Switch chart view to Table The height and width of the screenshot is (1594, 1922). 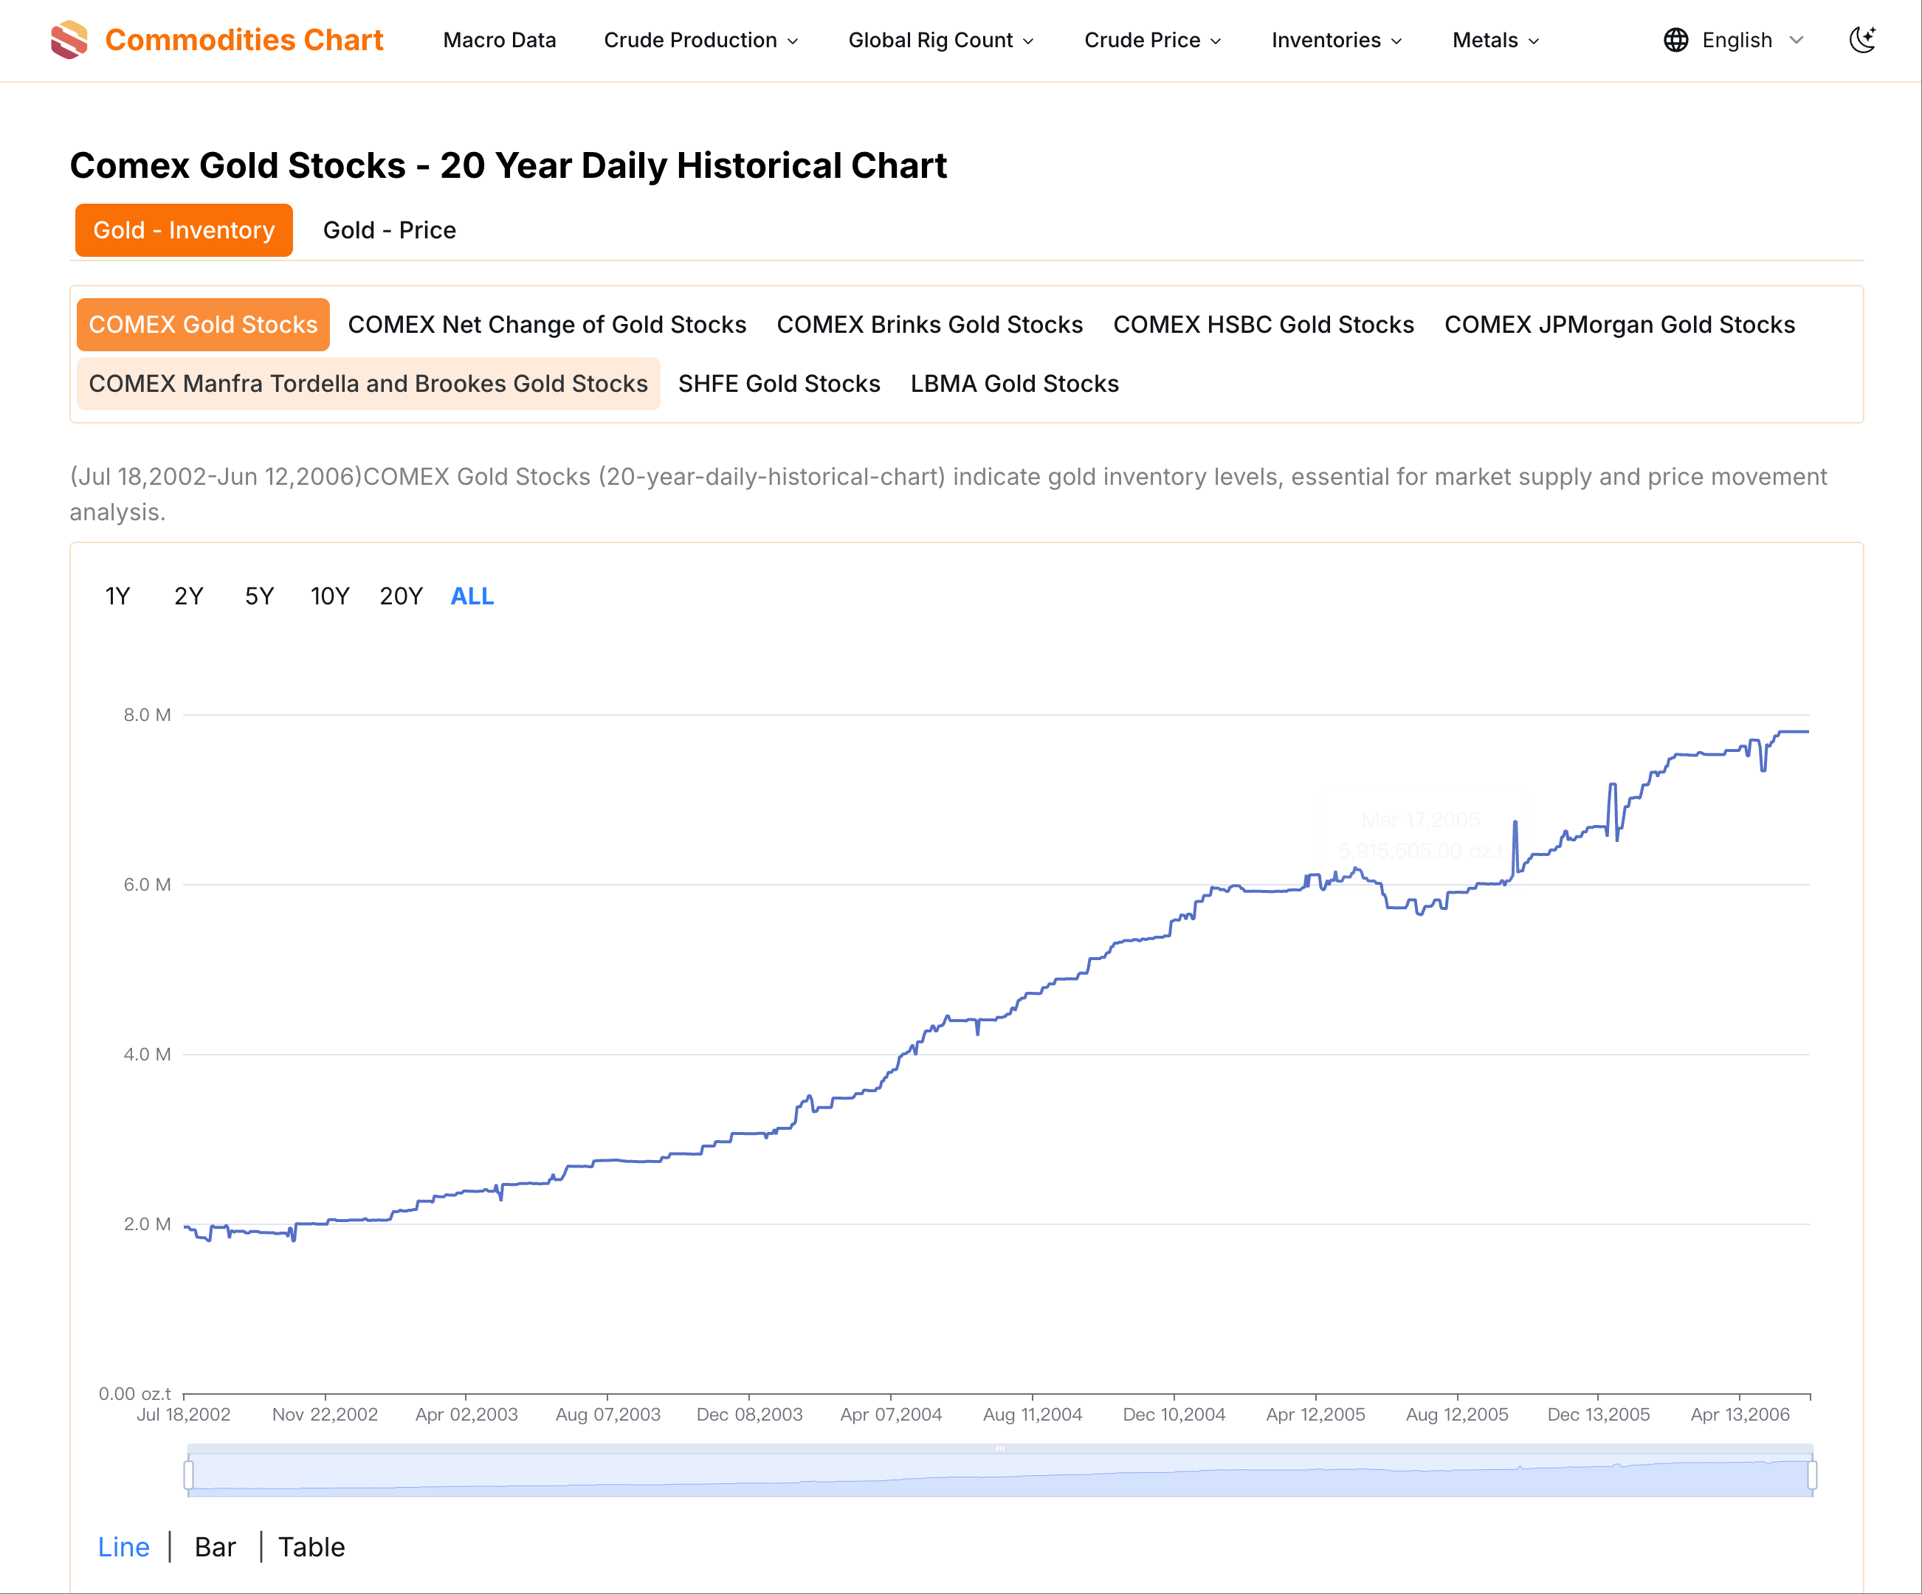[311, 1548]
